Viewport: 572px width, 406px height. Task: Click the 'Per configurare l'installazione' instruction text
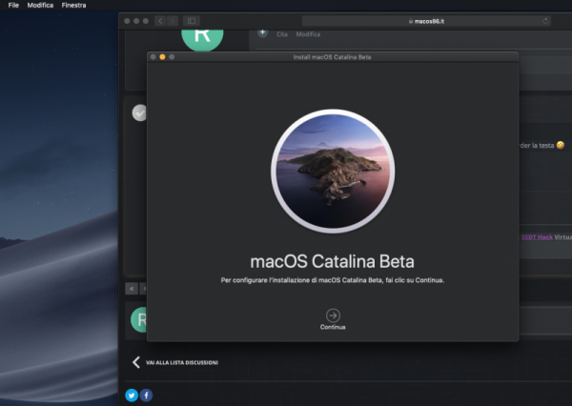pyautogui.click(x=333, y=280)
